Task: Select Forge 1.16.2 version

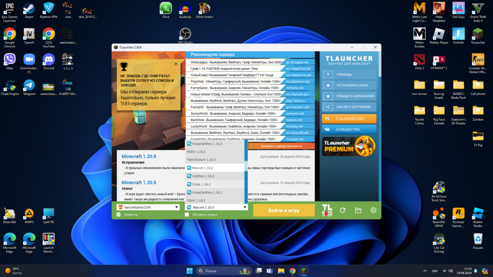Action: pyautogui.click(x=215, y=184)
